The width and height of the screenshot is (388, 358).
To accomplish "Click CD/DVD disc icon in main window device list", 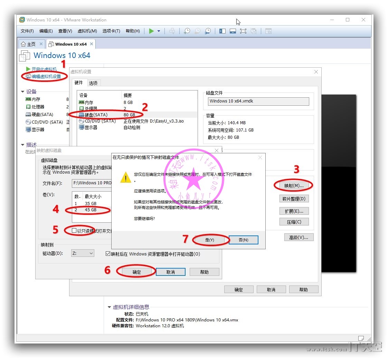I will [x=28, y=122].
